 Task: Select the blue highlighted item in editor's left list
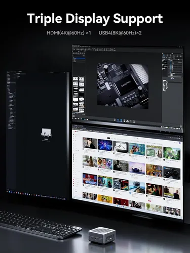(79, 58)
